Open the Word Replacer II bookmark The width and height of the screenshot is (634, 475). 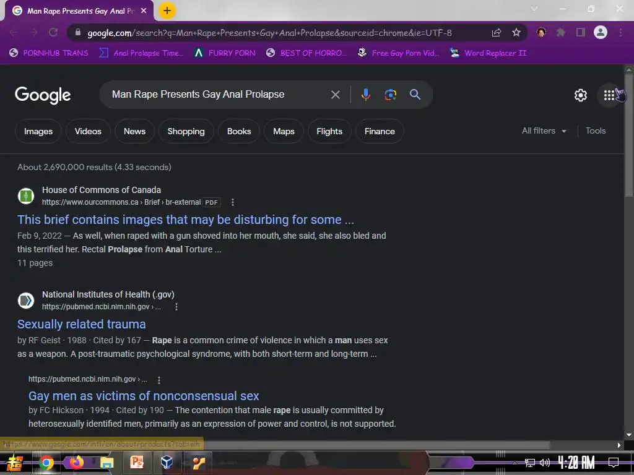[488, 53]
